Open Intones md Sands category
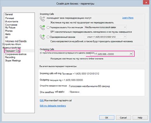This screenshot has height=123, width=151. pyautogui.click(x=16, y=41)
